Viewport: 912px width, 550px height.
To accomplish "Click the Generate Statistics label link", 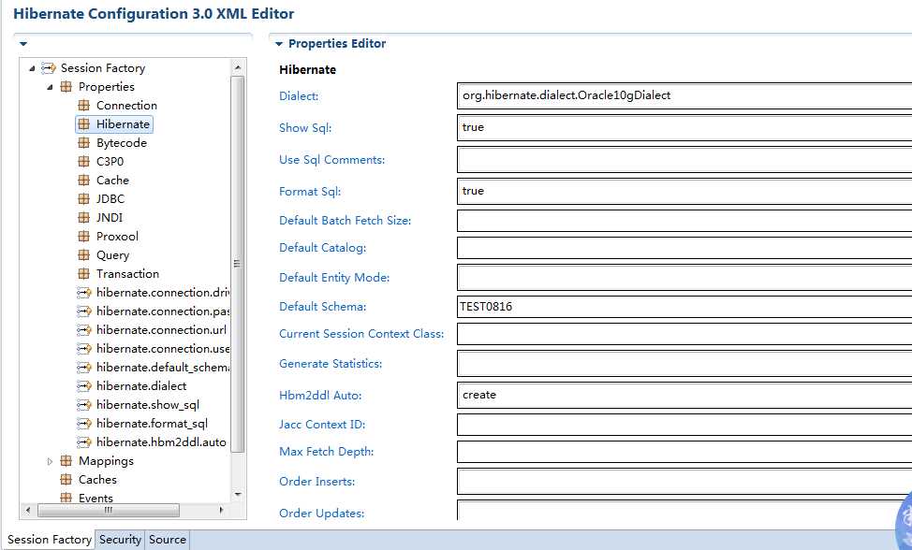I will 331,364.
